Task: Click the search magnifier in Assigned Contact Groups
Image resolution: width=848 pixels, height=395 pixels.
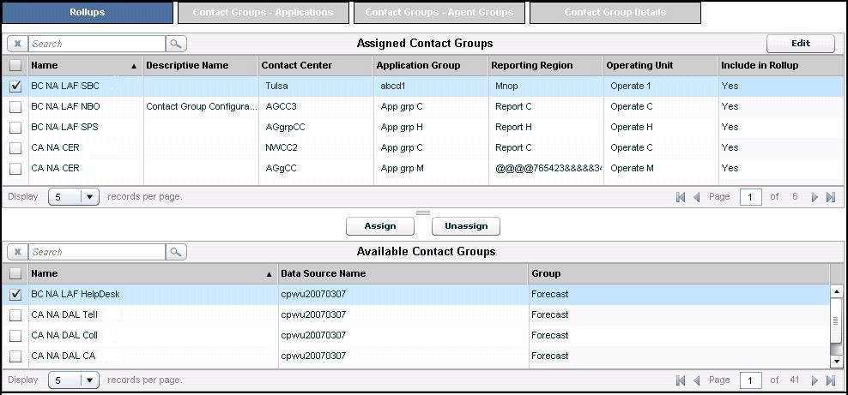Action: click(x=176, y=44)
